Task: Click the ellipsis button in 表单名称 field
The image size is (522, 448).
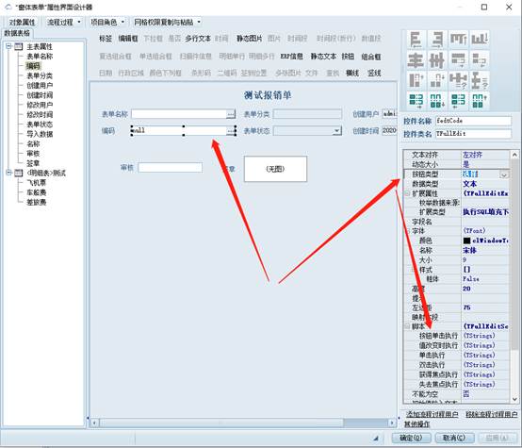Action: 230,114
